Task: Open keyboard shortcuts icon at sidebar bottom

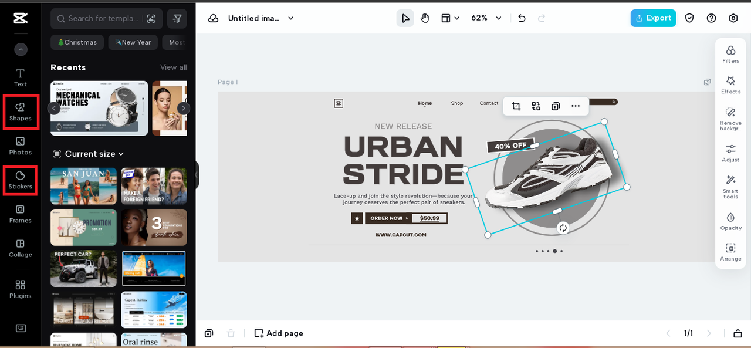Action: (21, 328)
